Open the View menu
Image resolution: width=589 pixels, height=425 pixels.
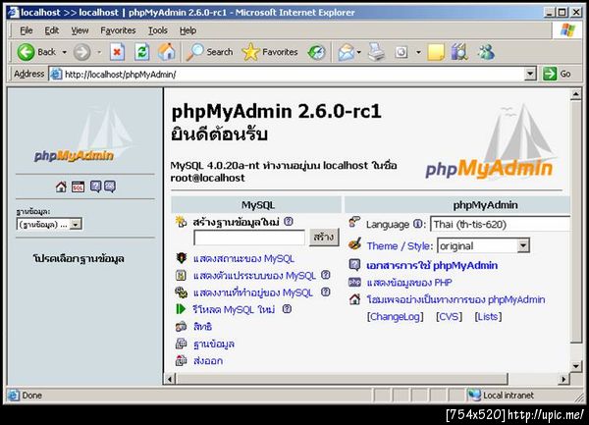tap(80, 30)
